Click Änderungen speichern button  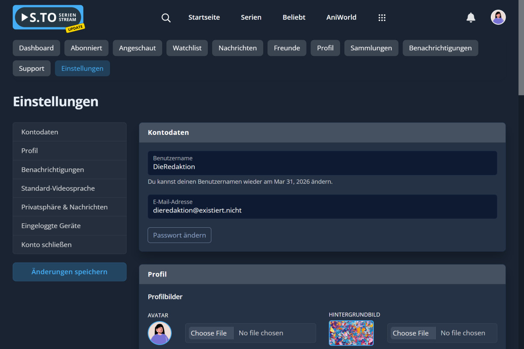click(69, 272)
